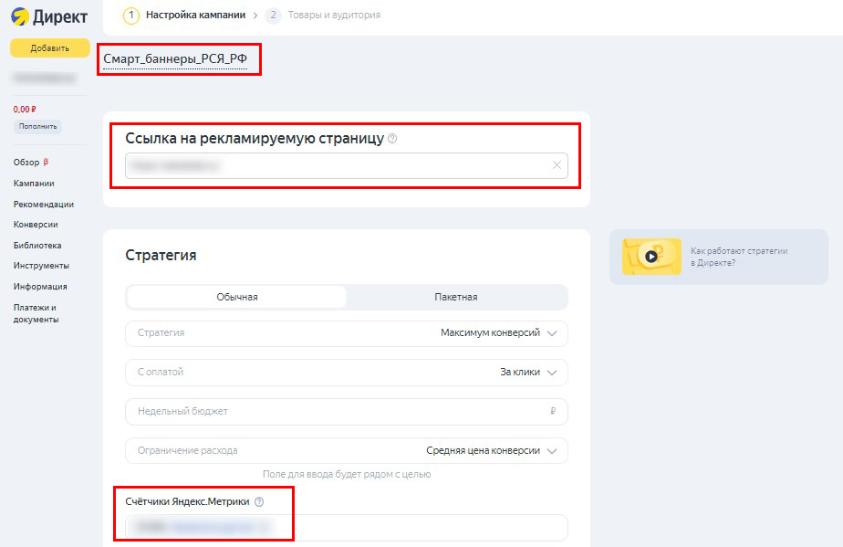Select the Обычная strategy tab
The height and width of the screenshot is (547, 843).
point(237,297)
